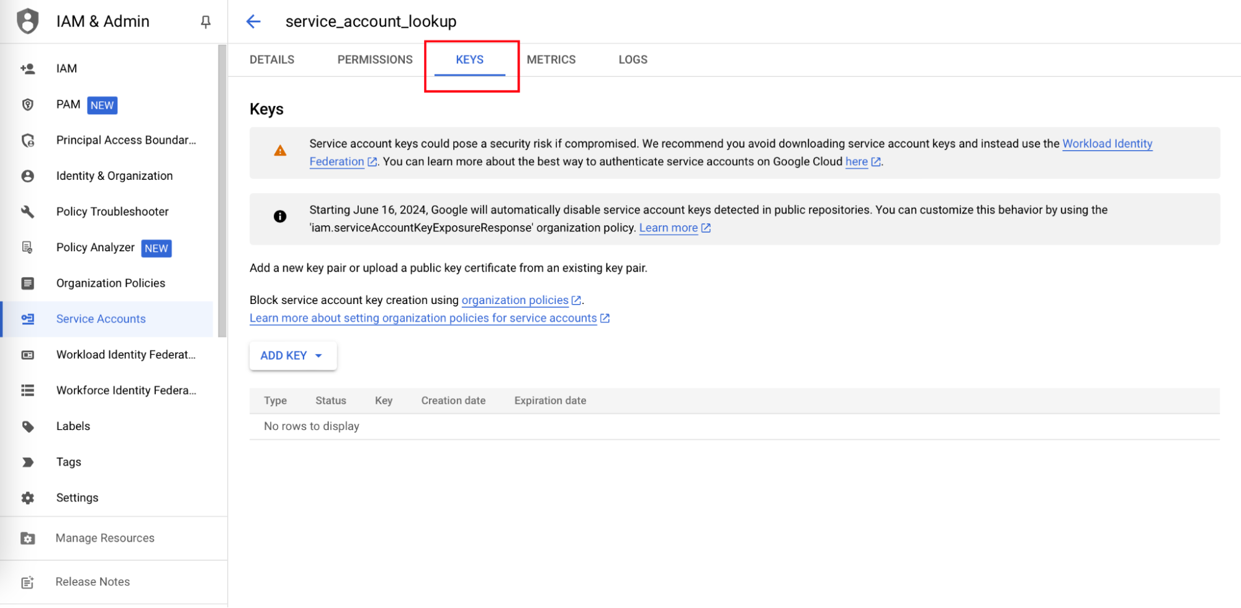
Task: Click the Settings gear icon
Action: click(x=28, y=498)
